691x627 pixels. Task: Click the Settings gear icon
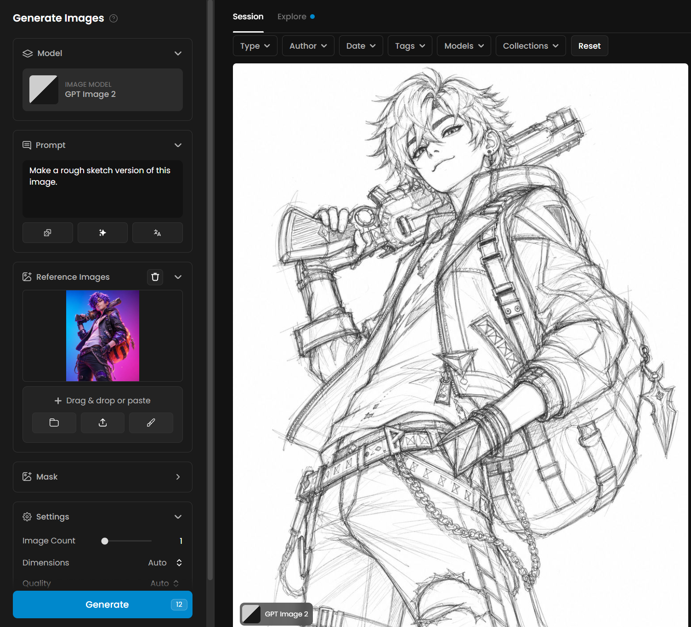click(x=27, y=517)
